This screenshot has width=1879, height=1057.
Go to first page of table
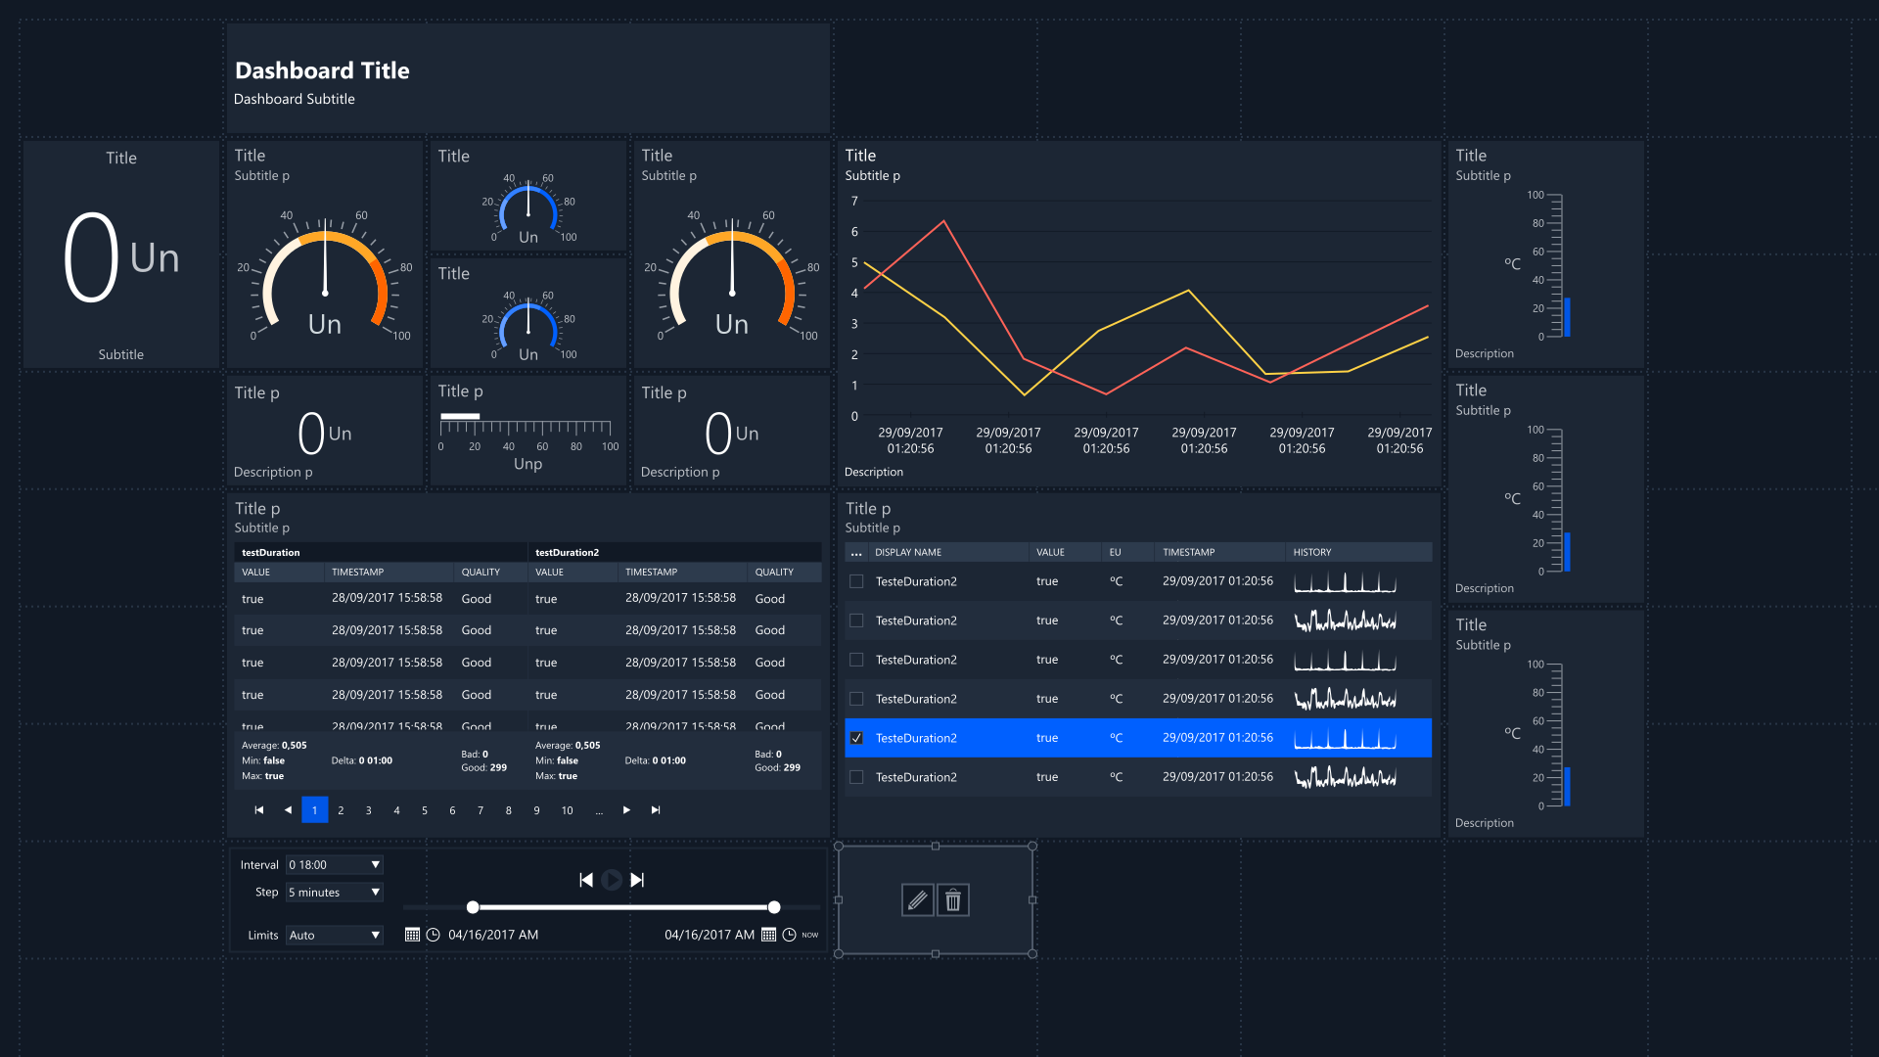[x=259, y=810]
